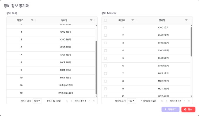
Task: Open page size dropdown in 장비 Master
Action: point(132,101)
